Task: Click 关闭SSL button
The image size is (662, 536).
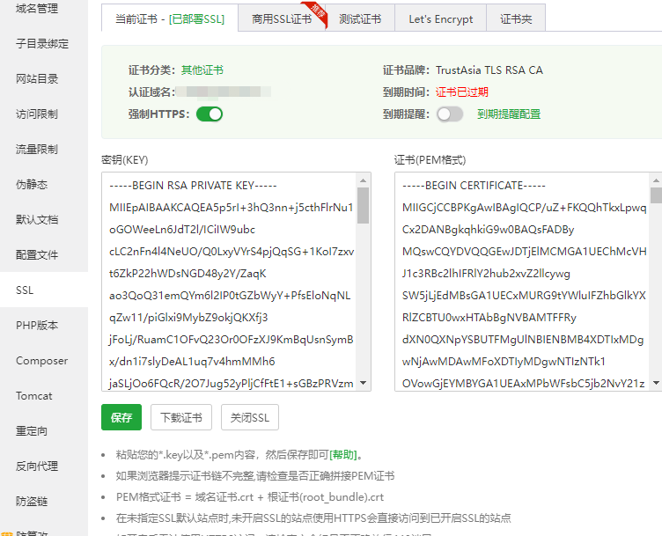Action: pos(250,417)
